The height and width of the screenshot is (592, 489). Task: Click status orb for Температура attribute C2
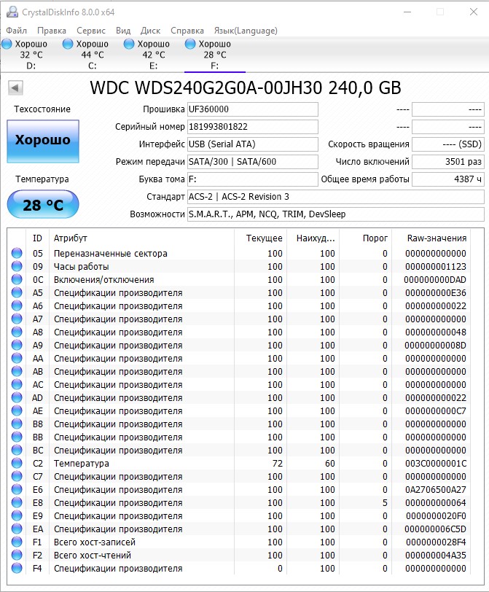(17, 464)
